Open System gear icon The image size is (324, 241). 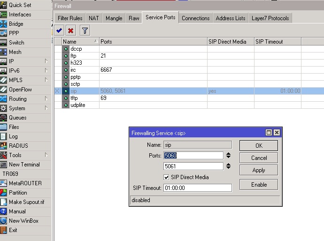[x=3, y=108]
